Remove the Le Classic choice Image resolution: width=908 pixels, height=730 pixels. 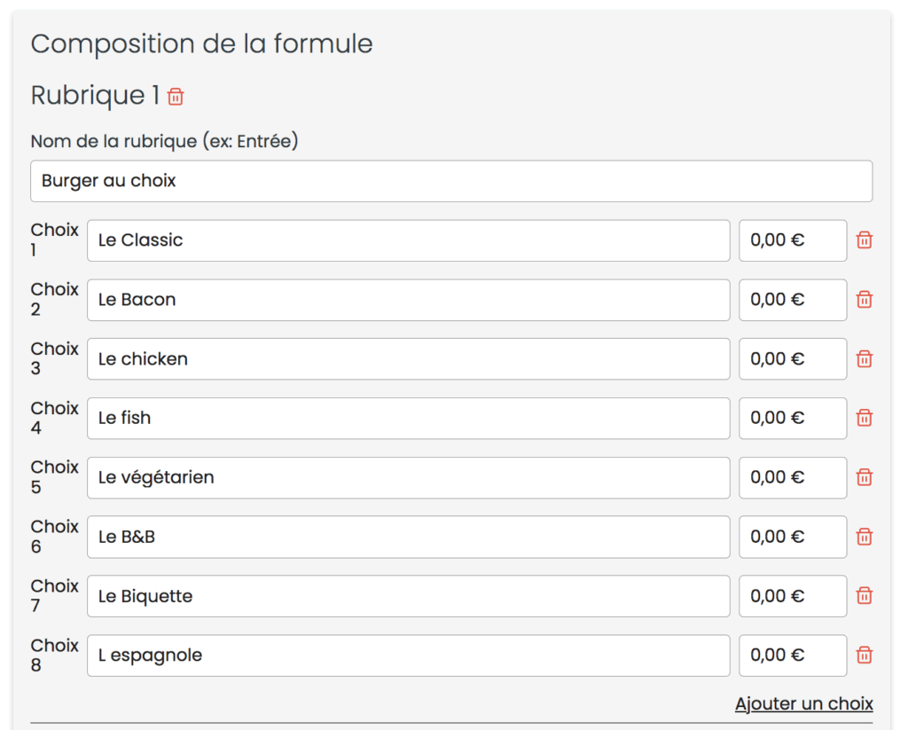[864, 239]
